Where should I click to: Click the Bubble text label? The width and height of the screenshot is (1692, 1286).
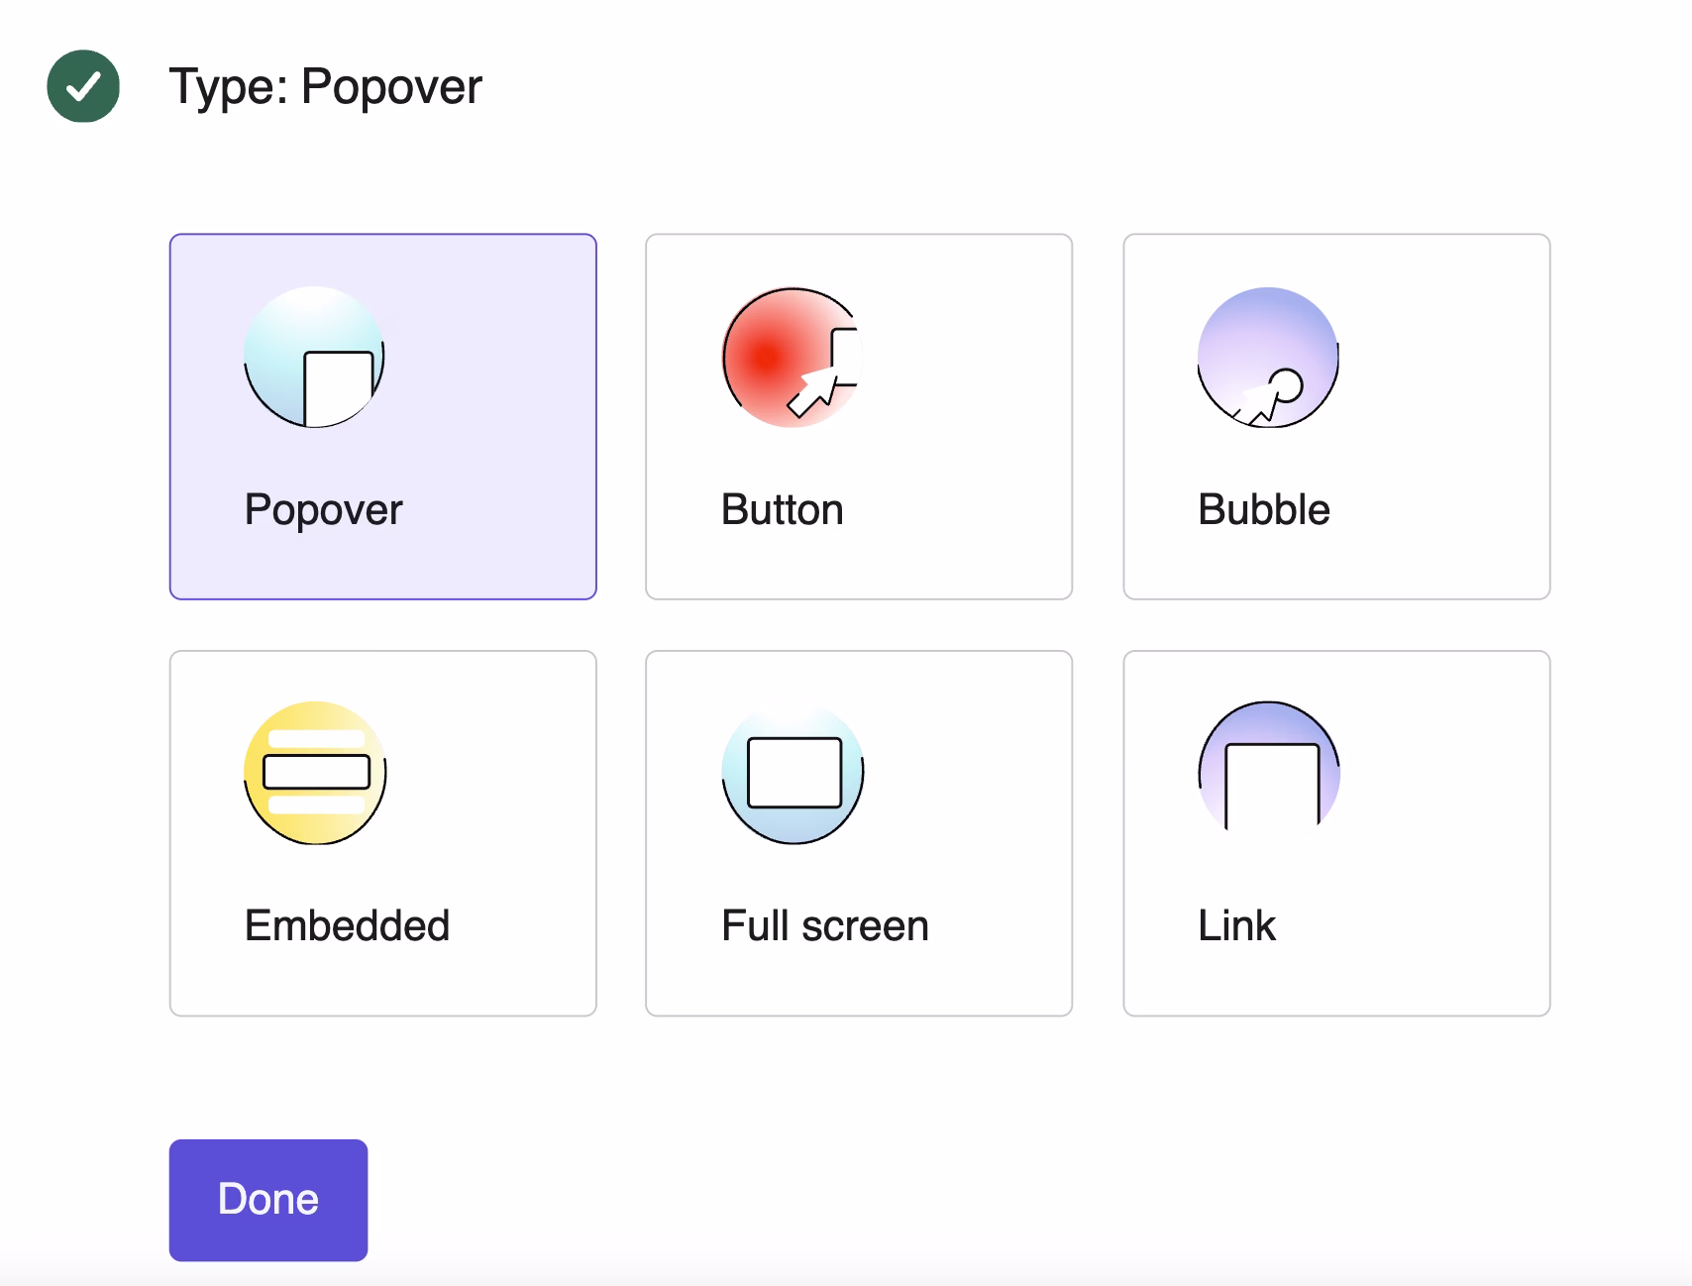coord(1264,510)
